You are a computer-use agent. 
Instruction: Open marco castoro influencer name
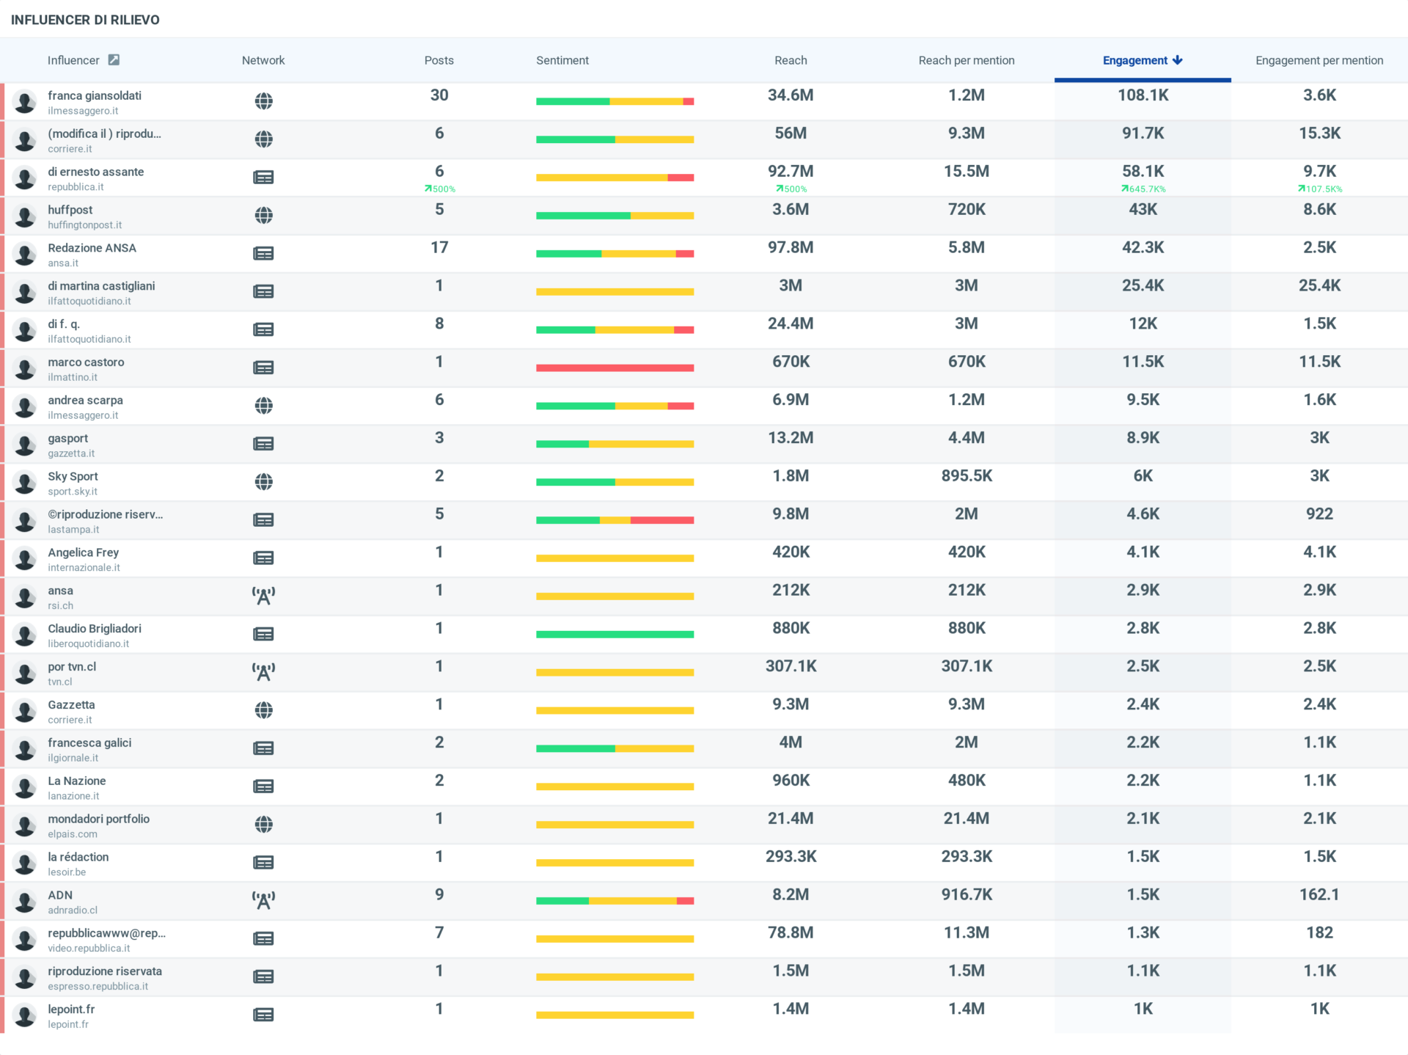pos(86,362)
